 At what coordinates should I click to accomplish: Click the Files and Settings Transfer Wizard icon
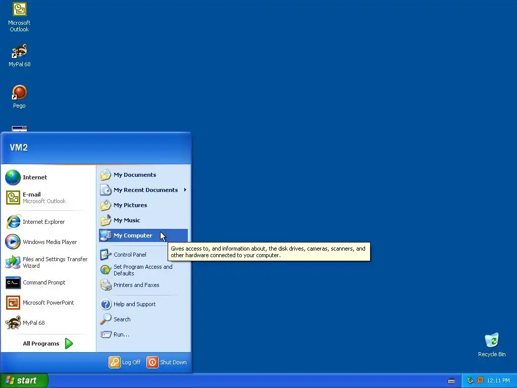pos(13,262)
